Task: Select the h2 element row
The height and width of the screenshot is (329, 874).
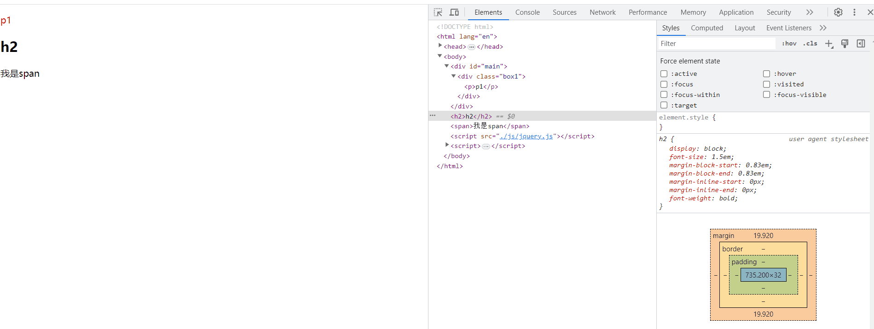Action: coord(542,116)
